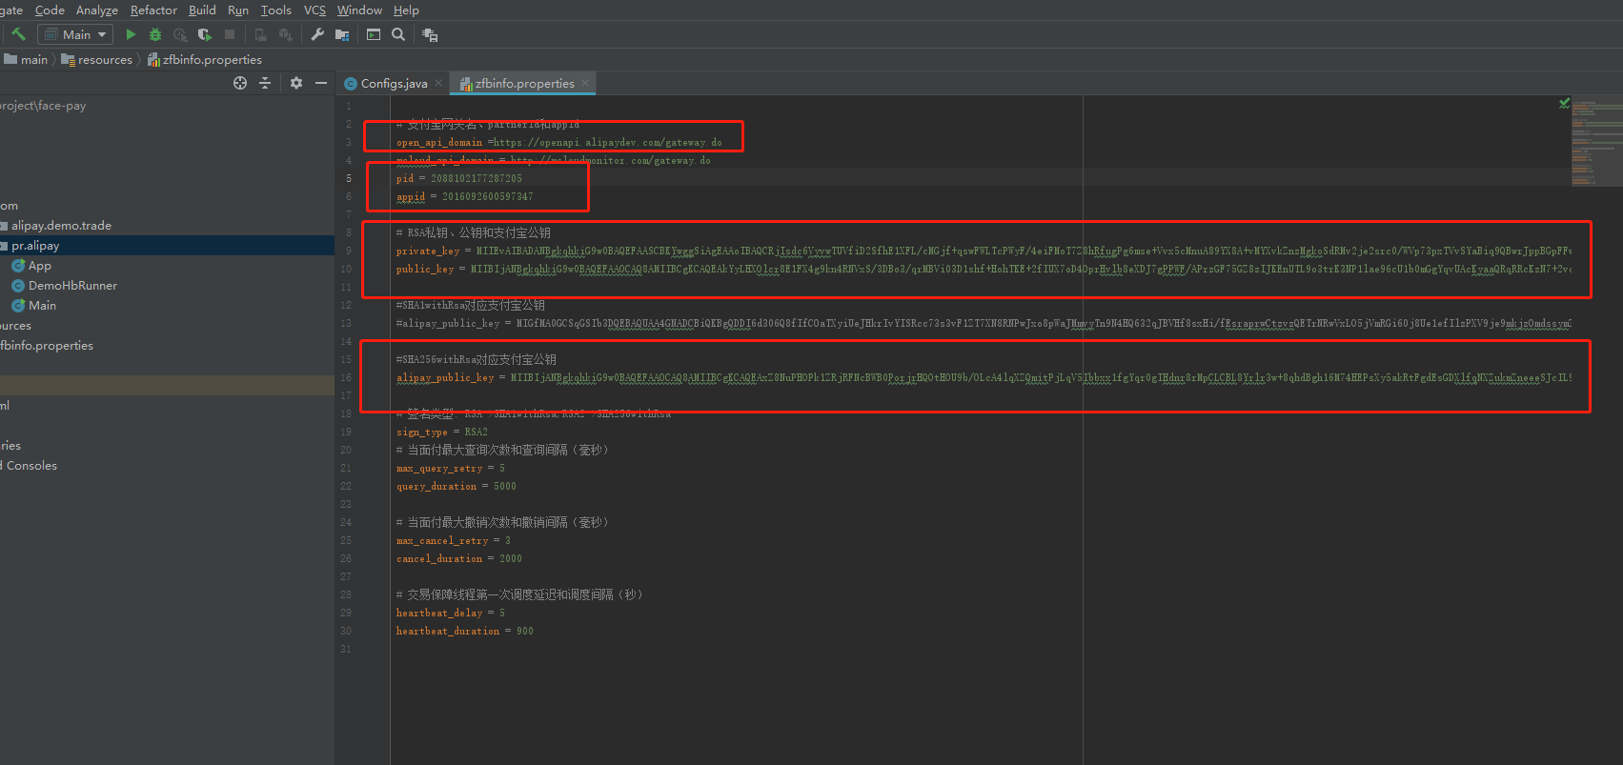Open settings via the wrench icon
The height and width of the screenshot is (765, 1623).
pyautogui.click(x=317, y=34)
